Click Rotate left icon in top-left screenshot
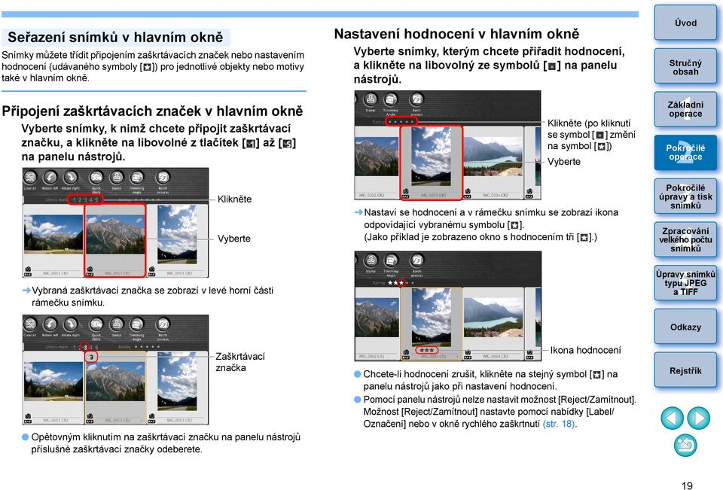This screenshot has height=490, width=723. click(x=50, y=178)
